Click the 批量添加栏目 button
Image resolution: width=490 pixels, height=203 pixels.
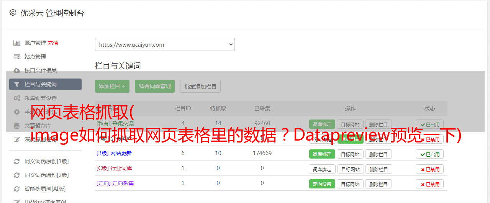200,86
